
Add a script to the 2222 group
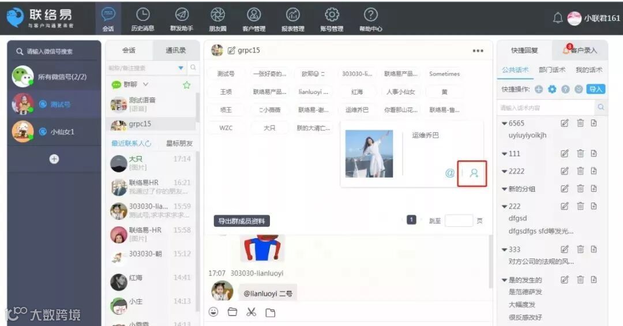coord(594,171)
